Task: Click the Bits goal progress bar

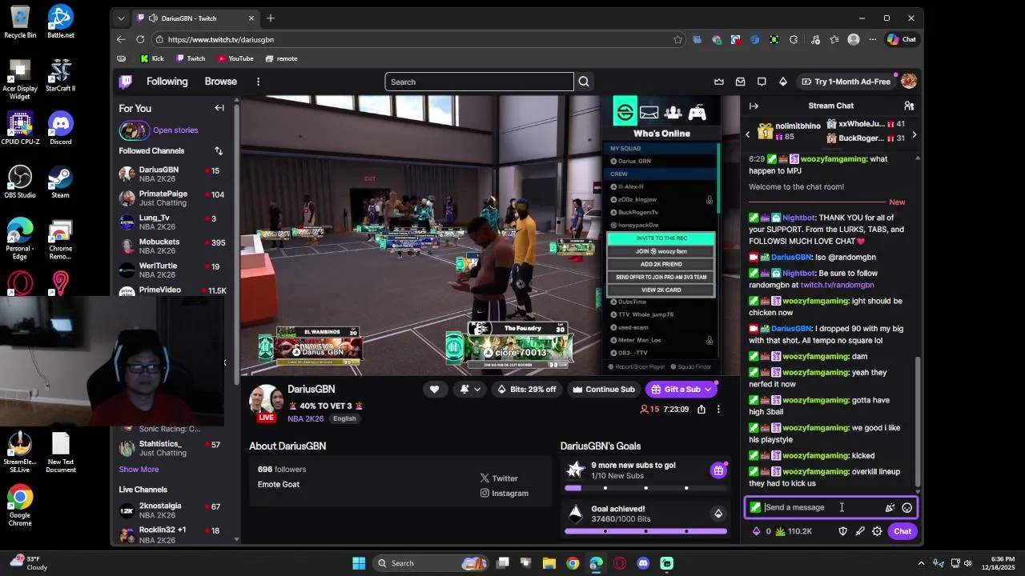Action: 645,531
